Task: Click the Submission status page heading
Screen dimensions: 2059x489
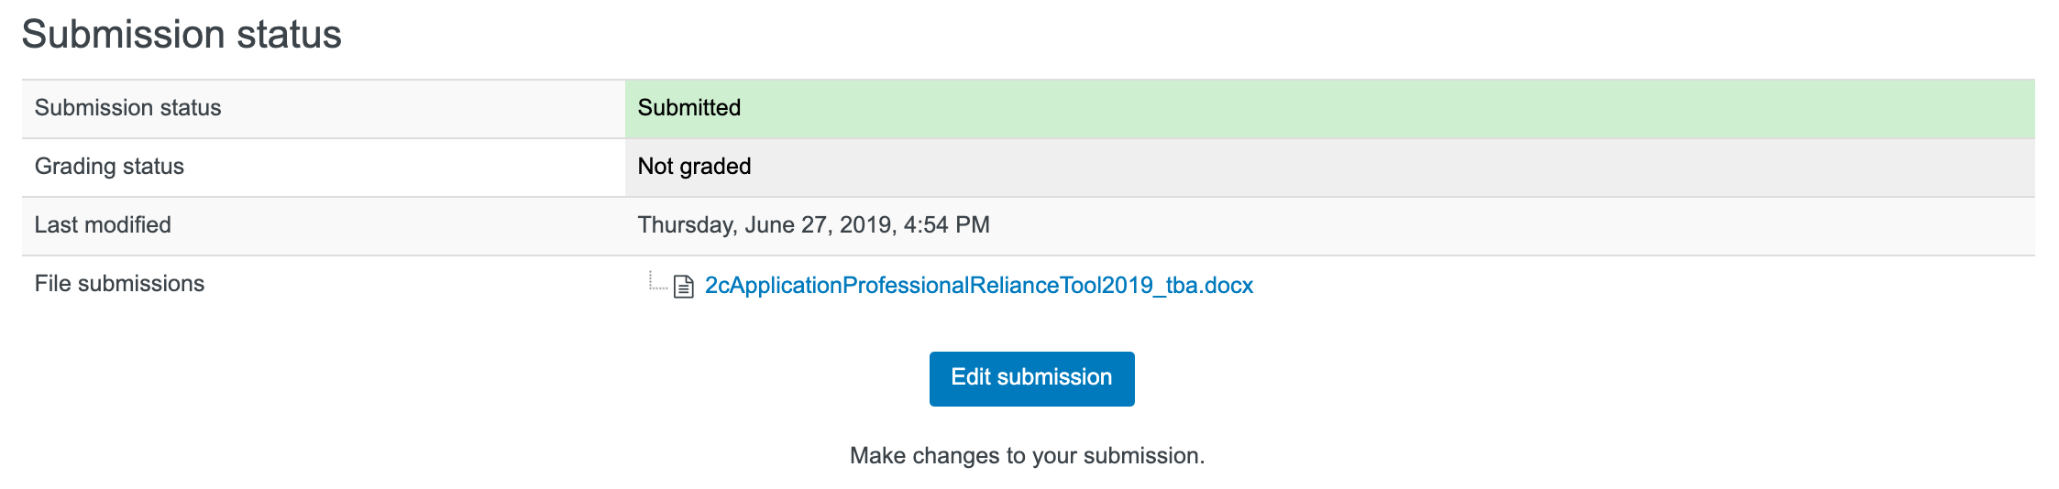Action: point(182,35)
